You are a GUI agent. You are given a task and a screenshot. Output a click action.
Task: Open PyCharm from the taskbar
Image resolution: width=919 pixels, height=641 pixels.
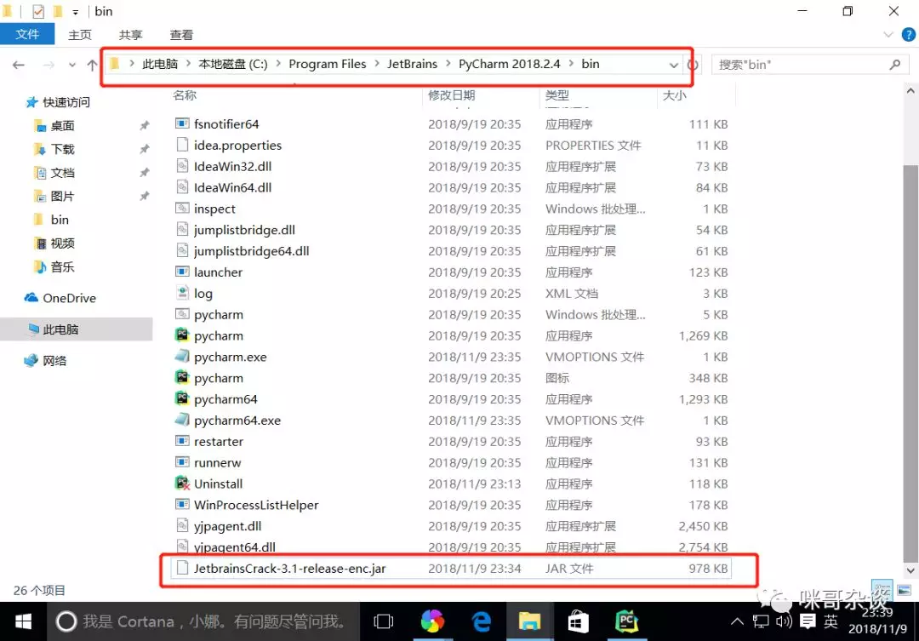(626, 621)
